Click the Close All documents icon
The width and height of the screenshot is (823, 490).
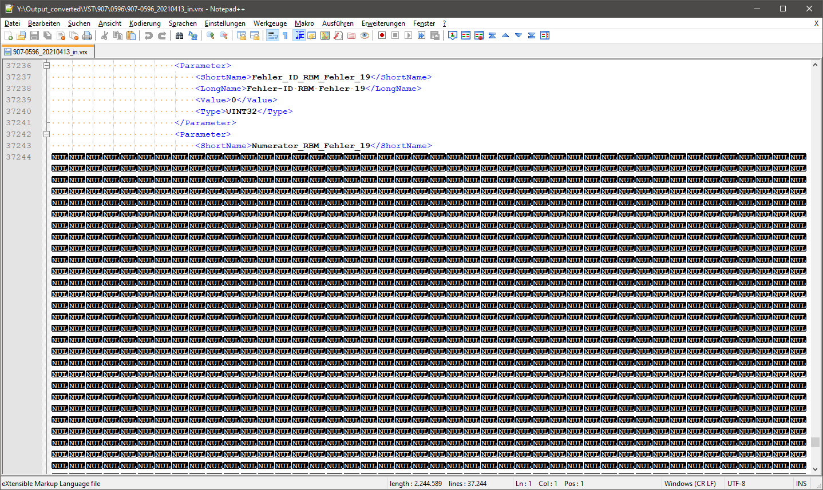coord(74,35)
